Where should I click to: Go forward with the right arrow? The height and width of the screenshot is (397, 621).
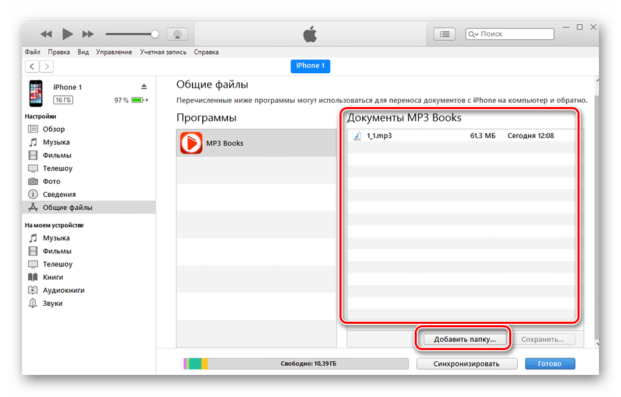click(x=47, y=66)
